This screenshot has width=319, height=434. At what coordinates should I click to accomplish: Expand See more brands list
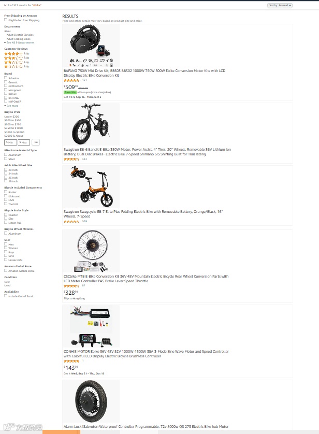coord(11,106)
